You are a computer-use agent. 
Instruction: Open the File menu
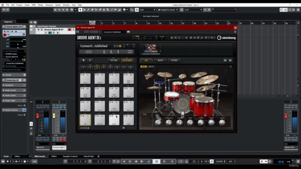click(x=8, y=5)
